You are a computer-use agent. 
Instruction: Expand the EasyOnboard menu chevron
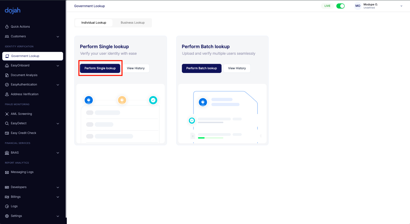click(x=58, y=66)
